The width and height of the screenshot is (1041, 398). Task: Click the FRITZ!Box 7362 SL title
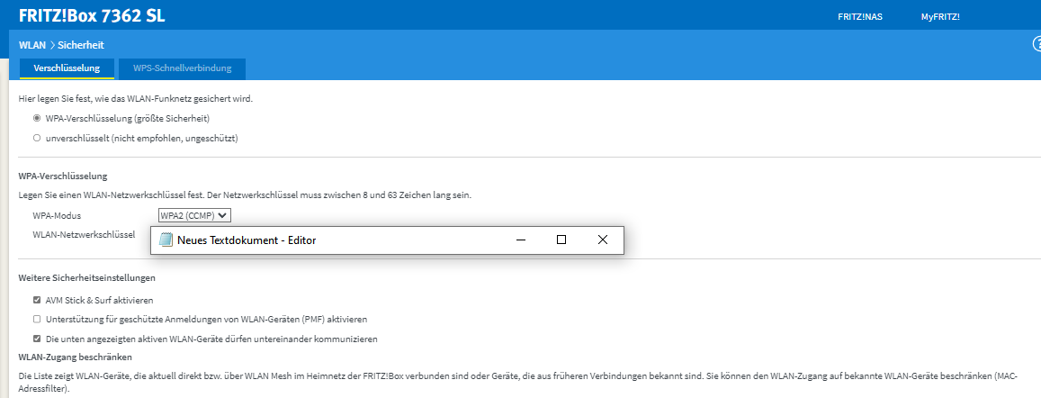[93, 16]
